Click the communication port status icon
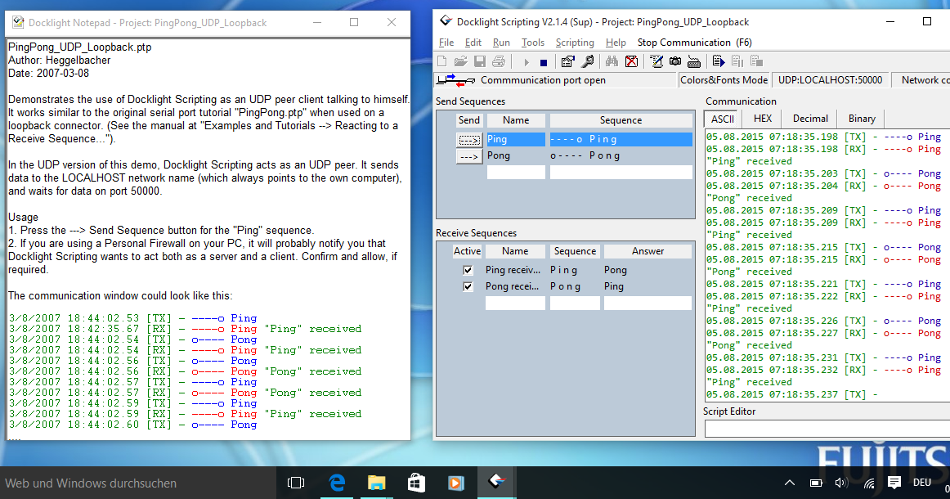The image size is (950, 499). coord(455,80)
